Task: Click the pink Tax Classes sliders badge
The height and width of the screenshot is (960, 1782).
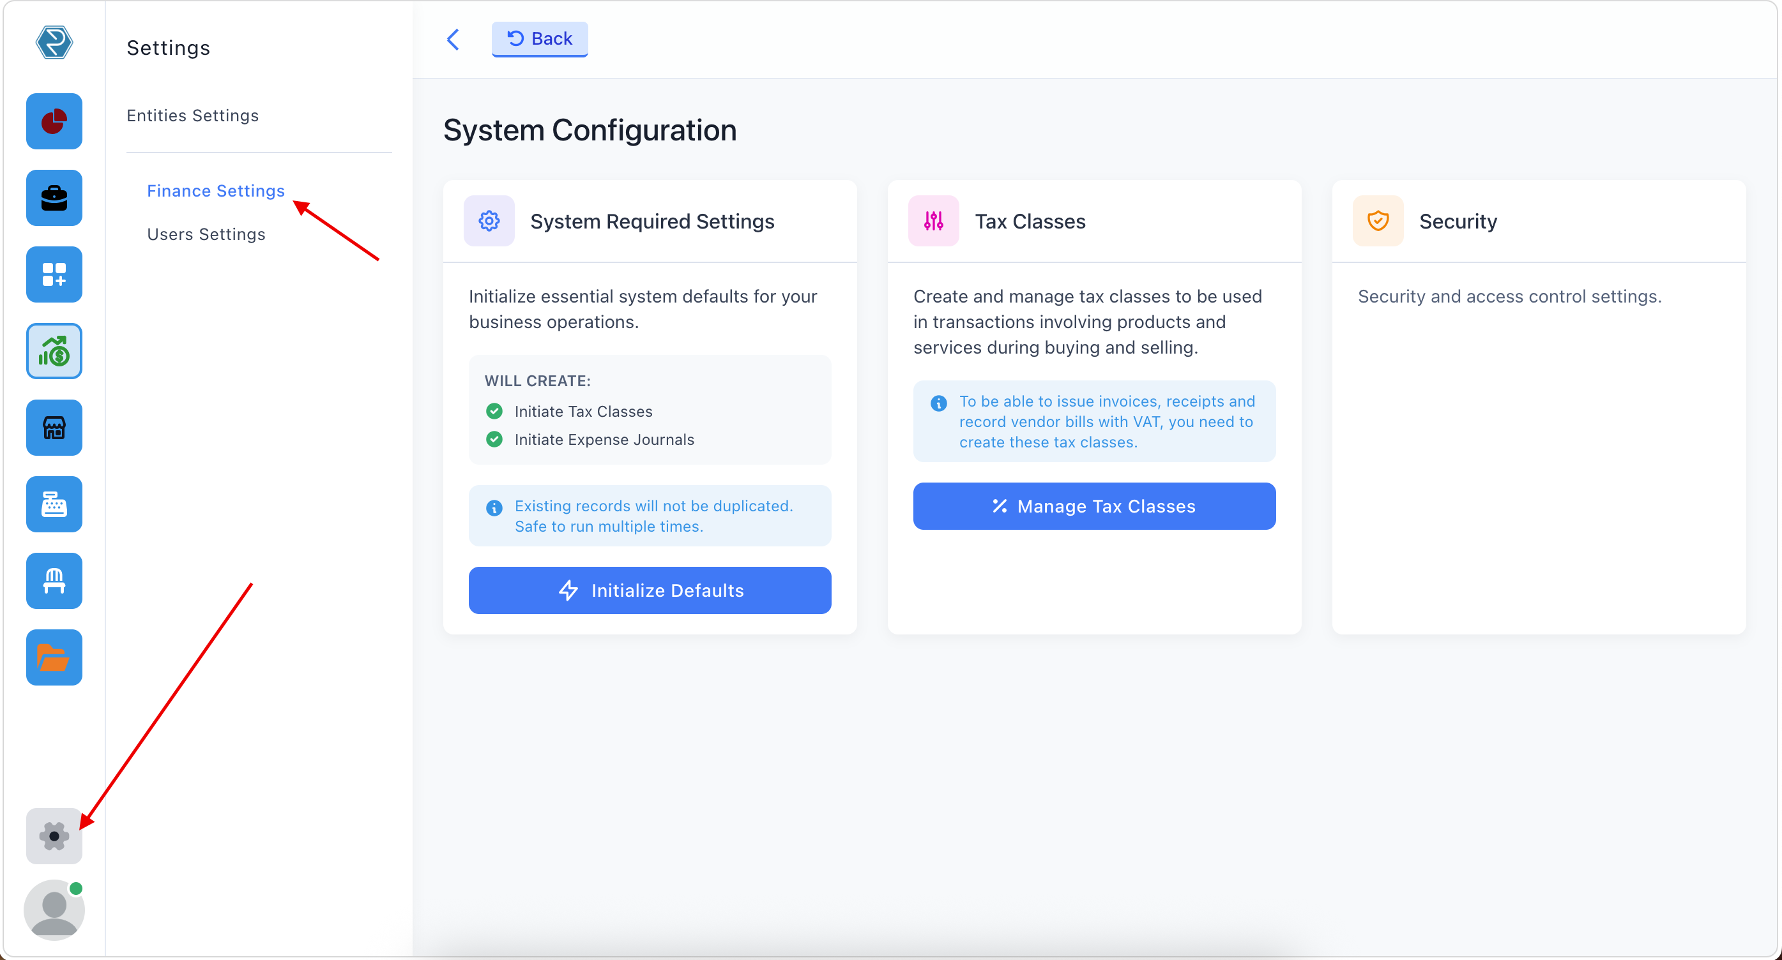Action: [x=933, y=220]
